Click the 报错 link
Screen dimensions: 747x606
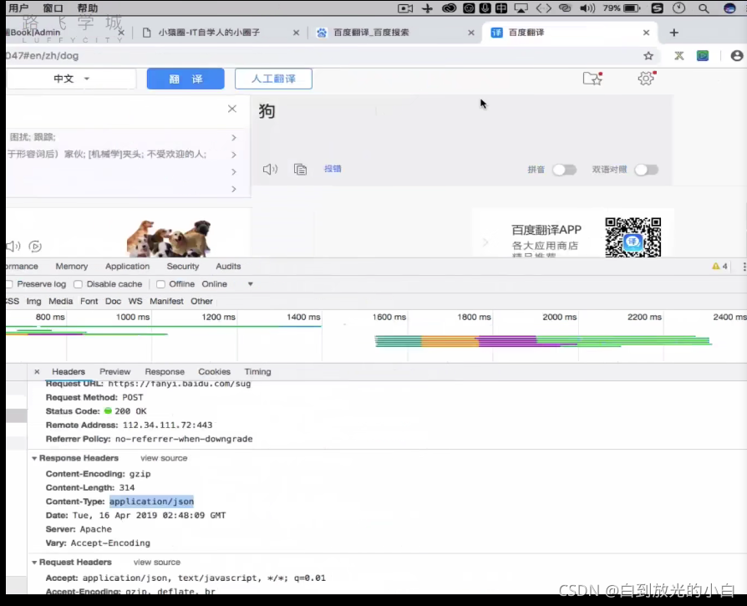333,169
